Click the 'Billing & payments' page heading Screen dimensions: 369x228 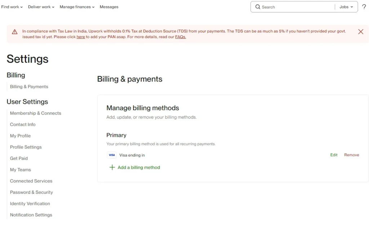click(x=130, y=79)
